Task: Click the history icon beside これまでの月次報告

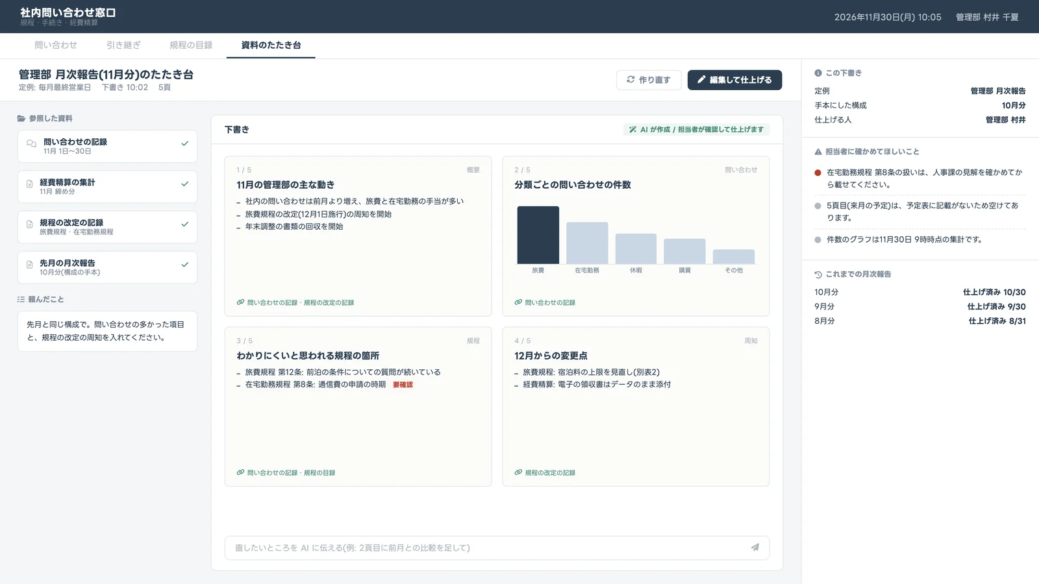Action: pos(818,274)
